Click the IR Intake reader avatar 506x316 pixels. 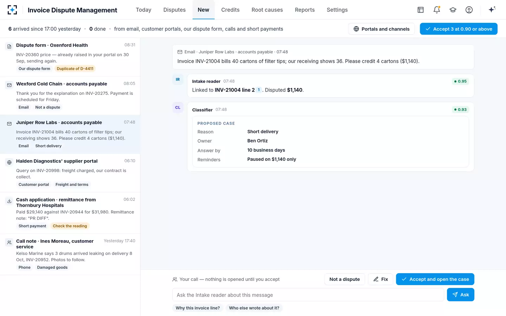(178, 79)
